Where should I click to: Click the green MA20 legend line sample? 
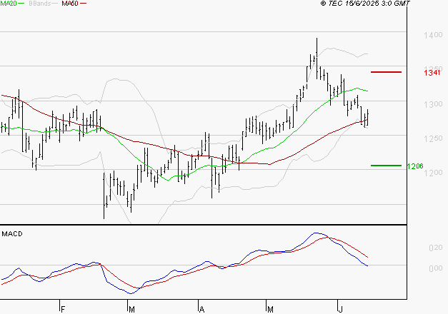tap(21, 3)
